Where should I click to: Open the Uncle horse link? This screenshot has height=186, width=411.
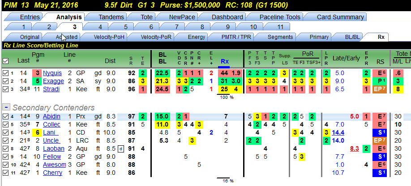pos(51,141)
